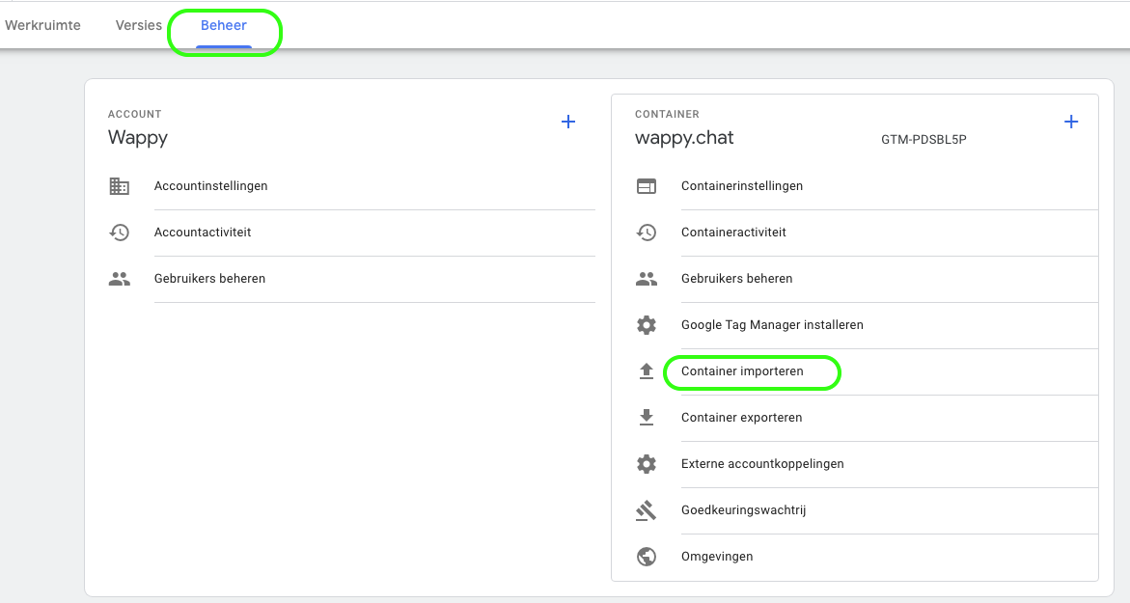This screenshot has width=1130, height=603.
Task: Click the account name Wappy
Action: pyautogui.click(x=138, y=138)
